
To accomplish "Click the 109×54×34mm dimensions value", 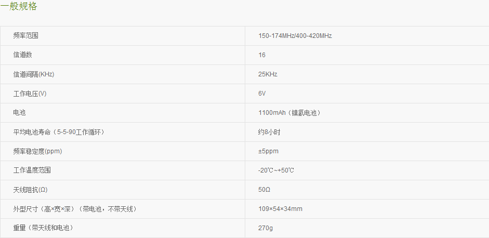I will 280,209.
